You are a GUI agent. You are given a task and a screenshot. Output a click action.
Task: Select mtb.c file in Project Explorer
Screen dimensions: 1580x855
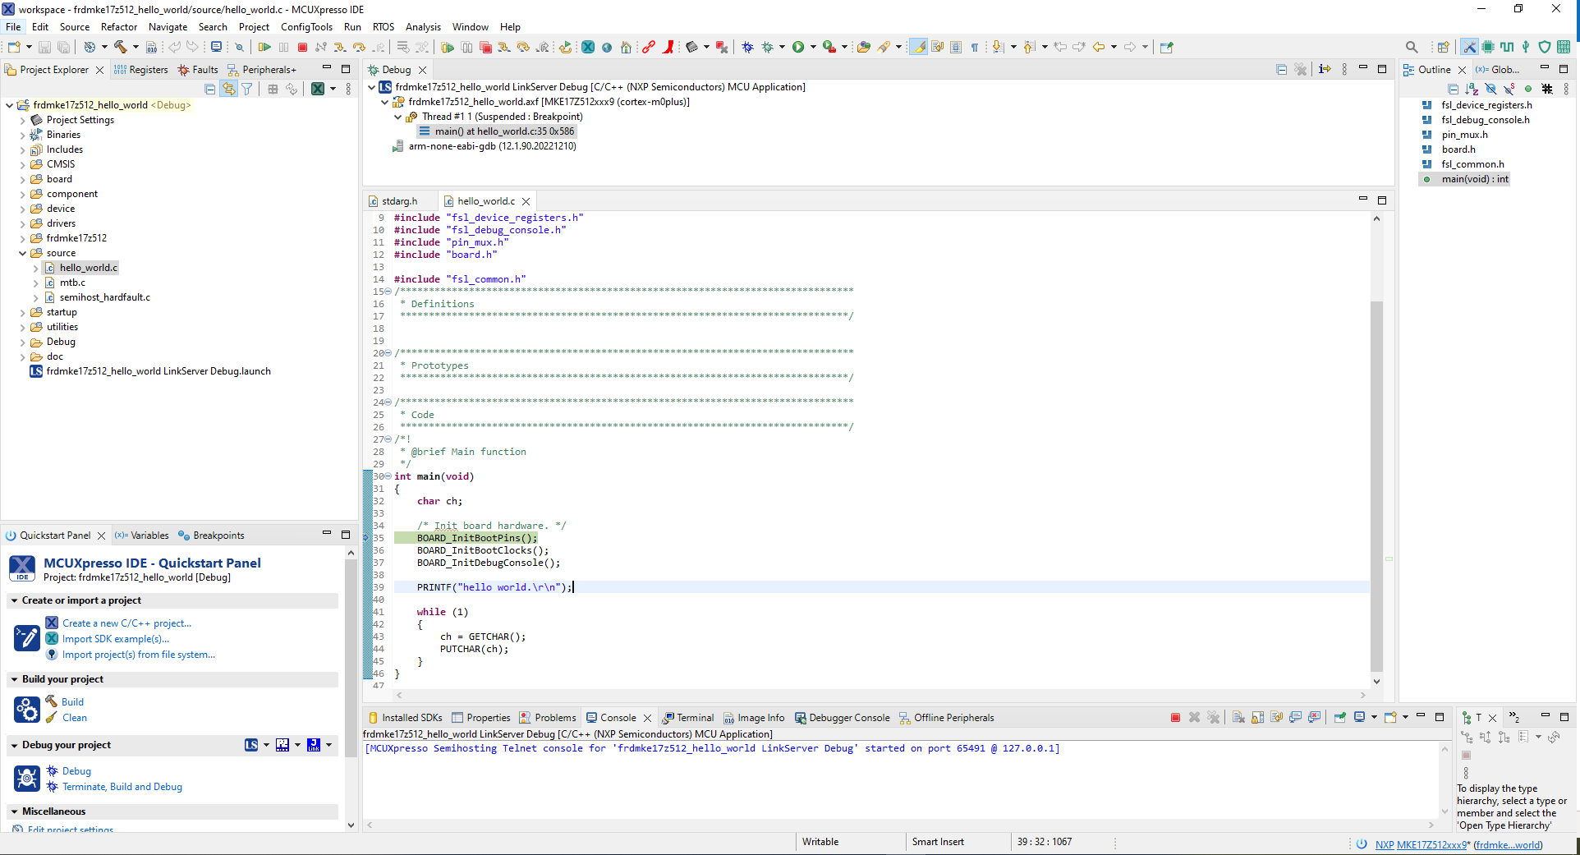point(72,283)
